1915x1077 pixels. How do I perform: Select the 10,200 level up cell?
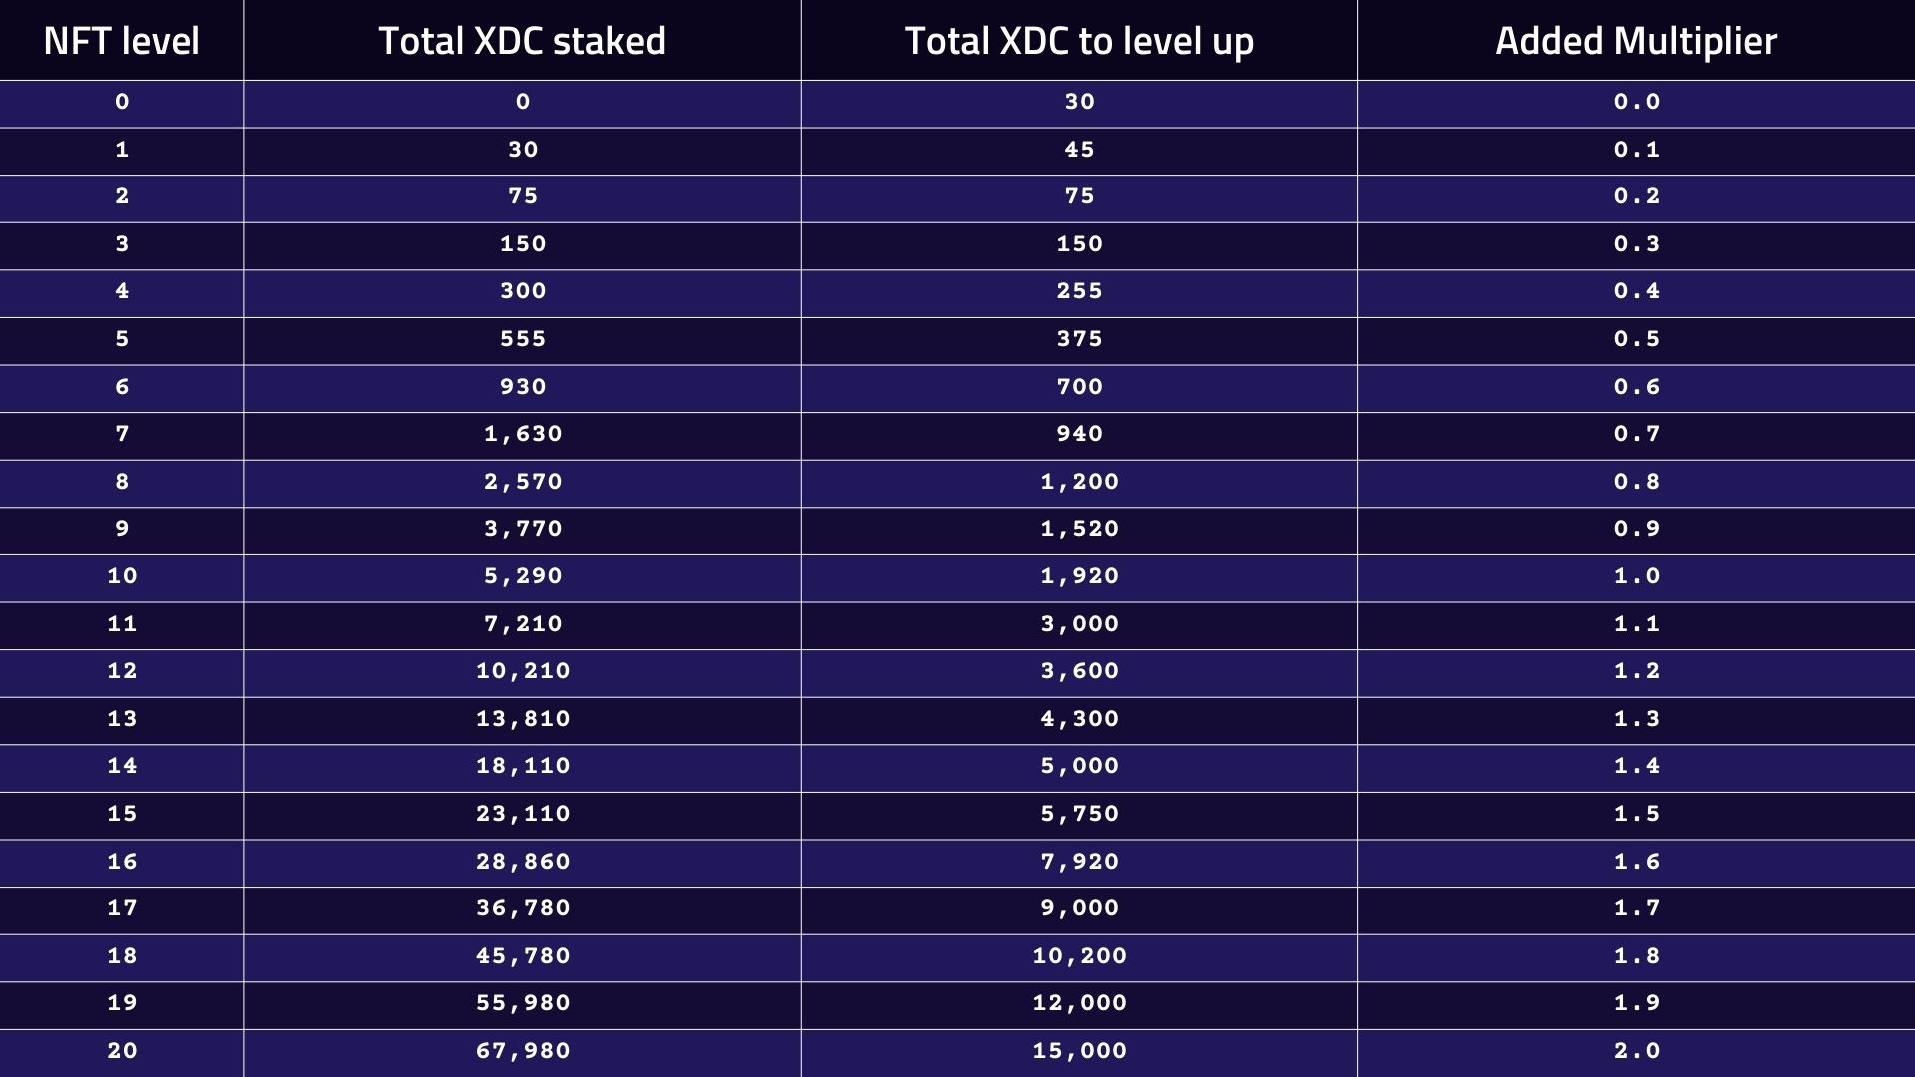point(1079,956)
